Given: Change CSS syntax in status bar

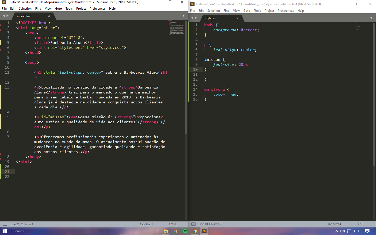Looking at the screenshot, I should click(x=361, y=224).
